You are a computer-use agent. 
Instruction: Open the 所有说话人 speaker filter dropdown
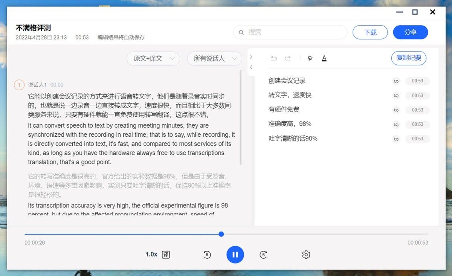pyautogui.click(x=214, y=59)
